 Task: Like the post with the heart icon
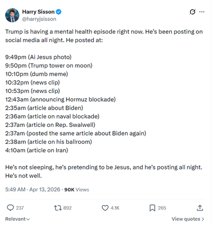pyautogui.click(x=105, y=208)
